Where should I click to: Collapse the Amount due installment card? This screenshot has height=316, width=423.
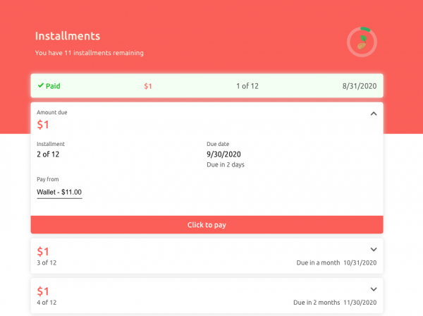tap(374, 114)
